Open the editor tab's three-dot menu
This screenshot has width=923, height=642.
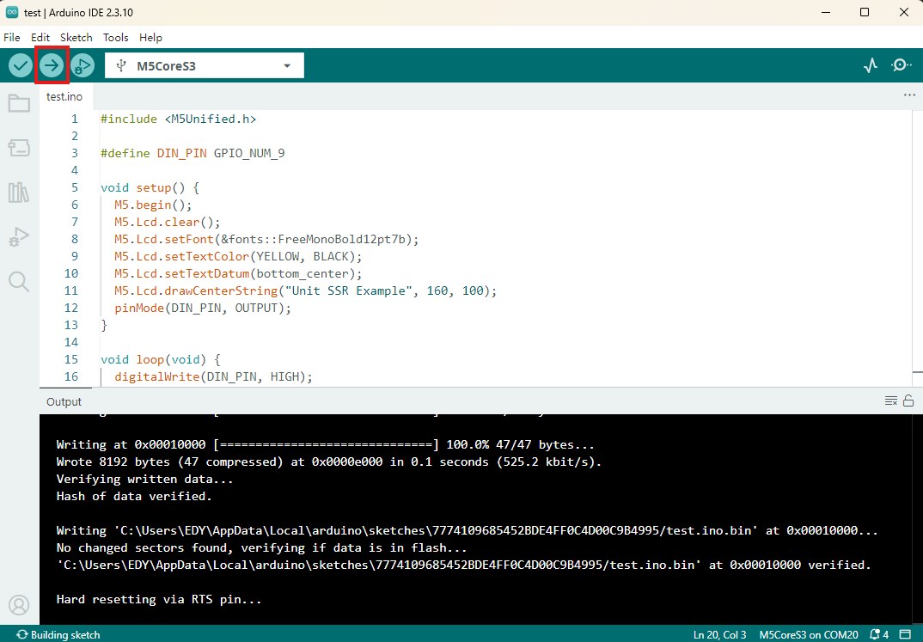coord(909,95)
